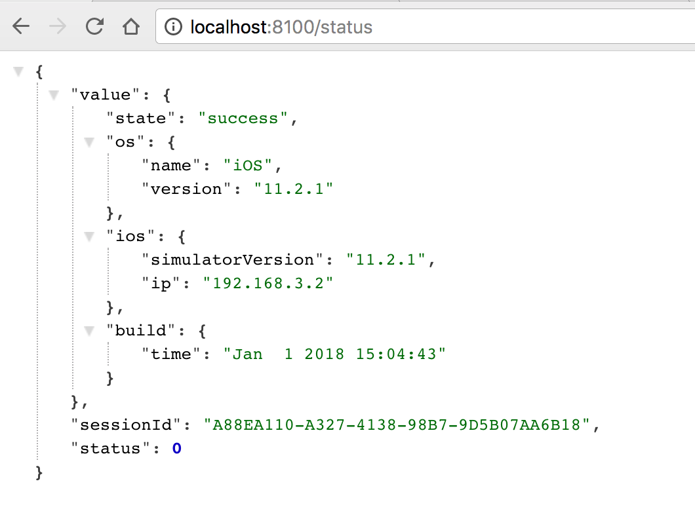The width and height of the screenshot is (695, 532).
Task: Click the status value 0
Action: [177, 448]
